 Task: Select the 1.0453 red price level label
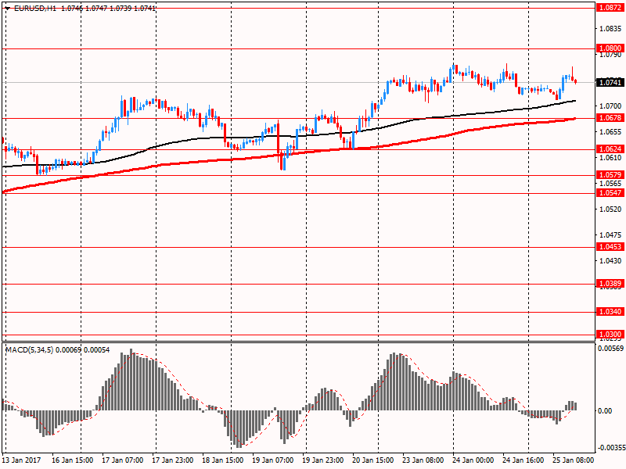coord(610,247)
